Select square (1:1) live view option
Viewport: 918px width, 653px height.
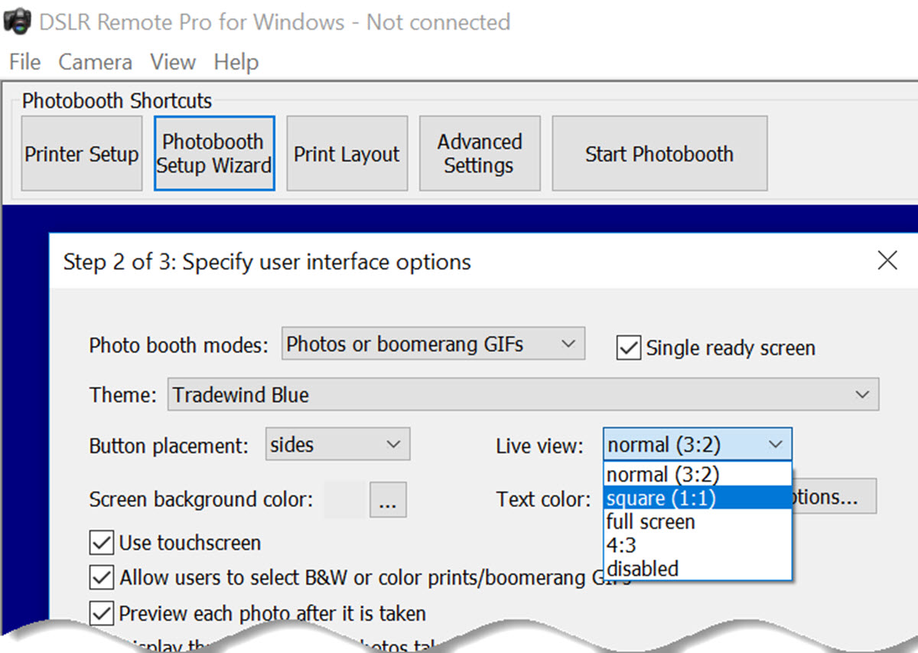click(x=698, y=498)
